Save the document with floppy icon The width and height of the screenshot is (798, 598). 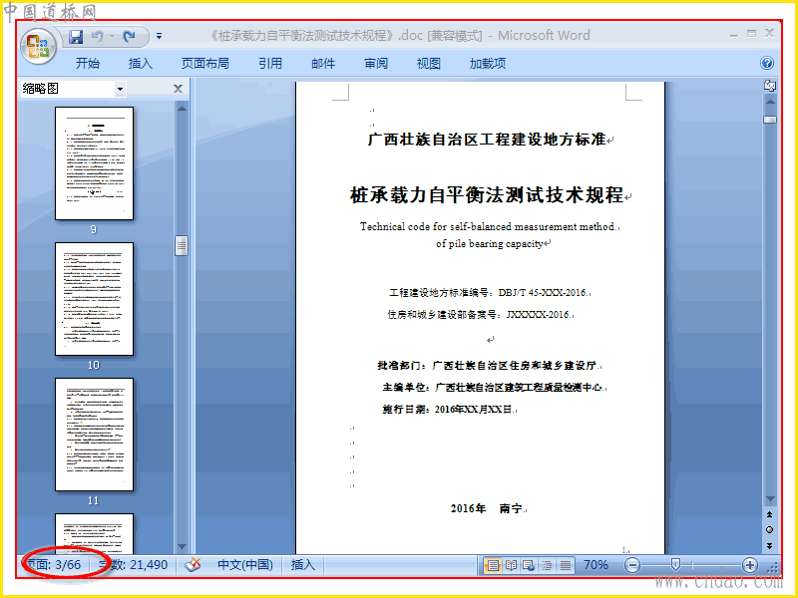pos(76,36)
